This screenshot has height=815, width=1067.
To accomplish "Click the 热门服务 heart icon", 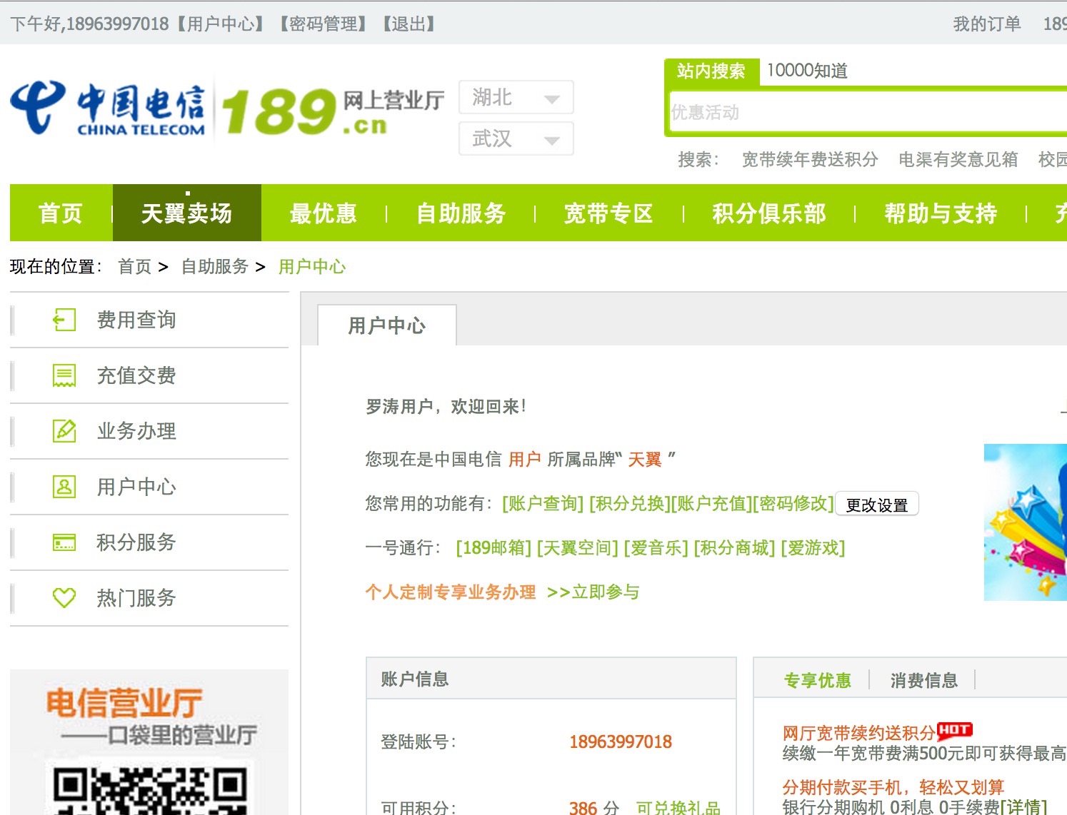I will coord(64,598).
